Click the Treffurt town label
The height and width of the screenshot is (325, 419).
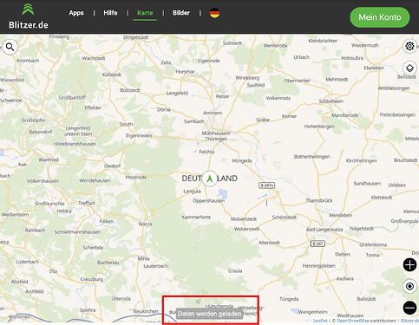87,203
